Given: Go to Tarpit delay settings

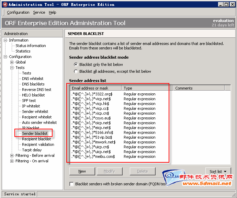Looking at the screenshot, I should [x=32, y=150].
